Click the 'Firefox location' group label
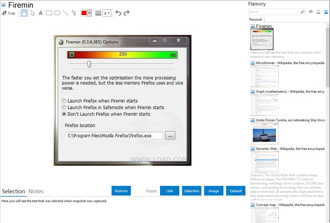Screen dimensions: 330x223 tap(80, 125)
